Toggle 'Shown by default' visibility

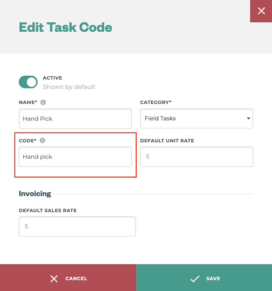click(28, 82)
